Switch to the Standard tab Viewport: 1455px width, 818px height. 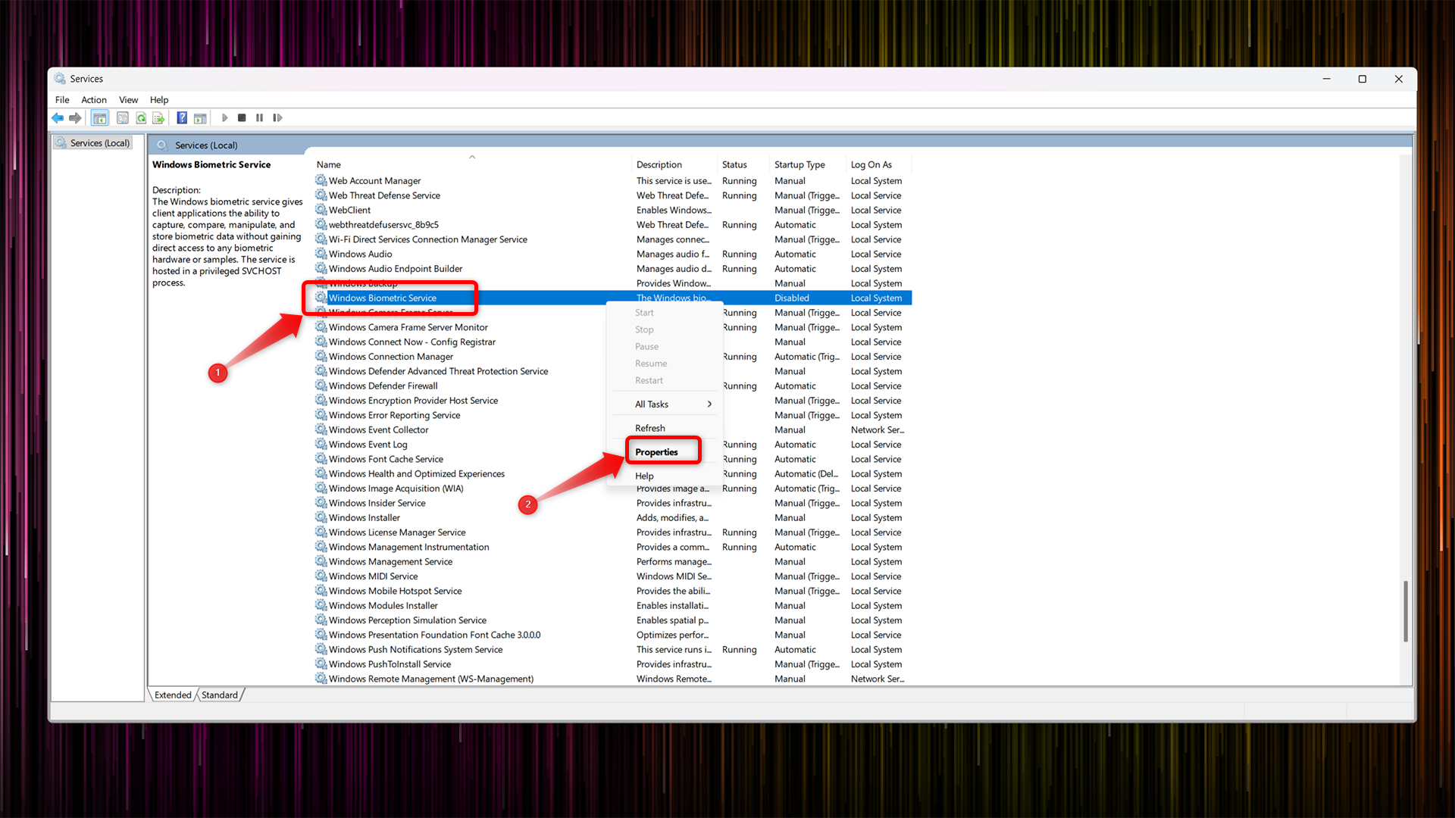[220, 695]
